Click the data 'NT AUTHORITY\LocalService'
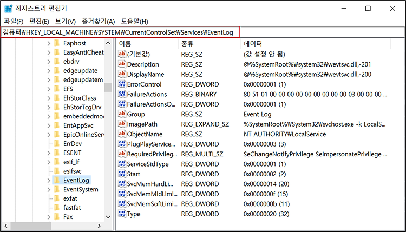 click(x=285, y=134)
